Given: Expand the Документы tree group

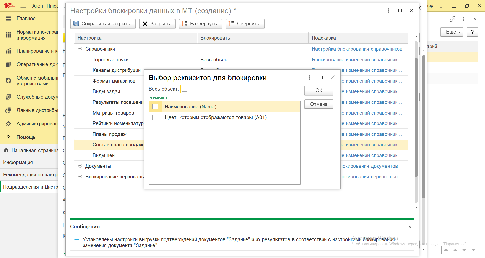Looking at the screenshot, I should click(x=80, y=166).
